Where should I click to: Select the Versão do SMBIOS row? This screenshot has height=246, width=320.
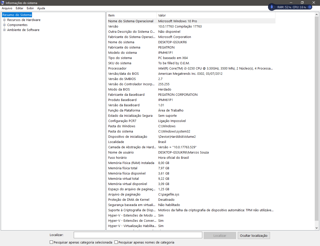(191, 79)
